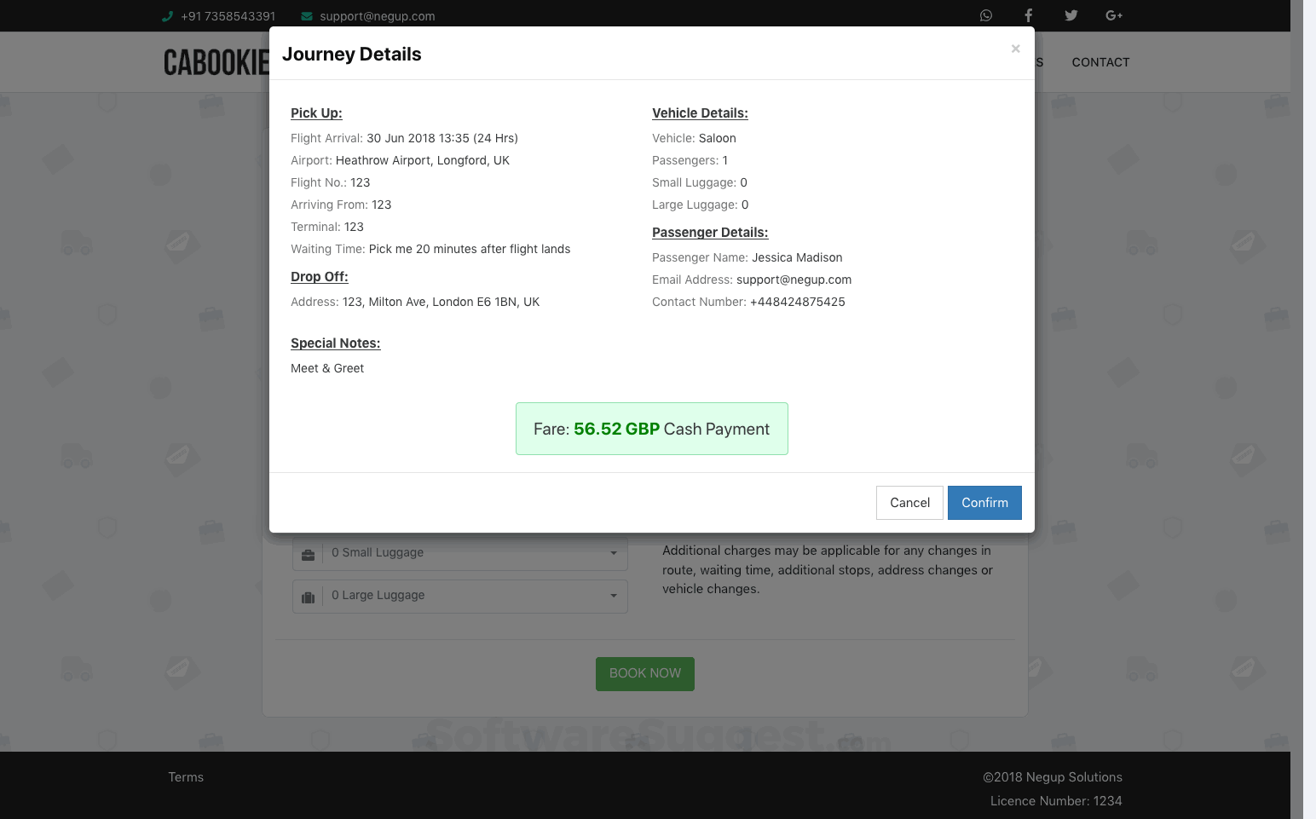Click the Google Plus icon
1316x819 pixels.
[1113, 15]
